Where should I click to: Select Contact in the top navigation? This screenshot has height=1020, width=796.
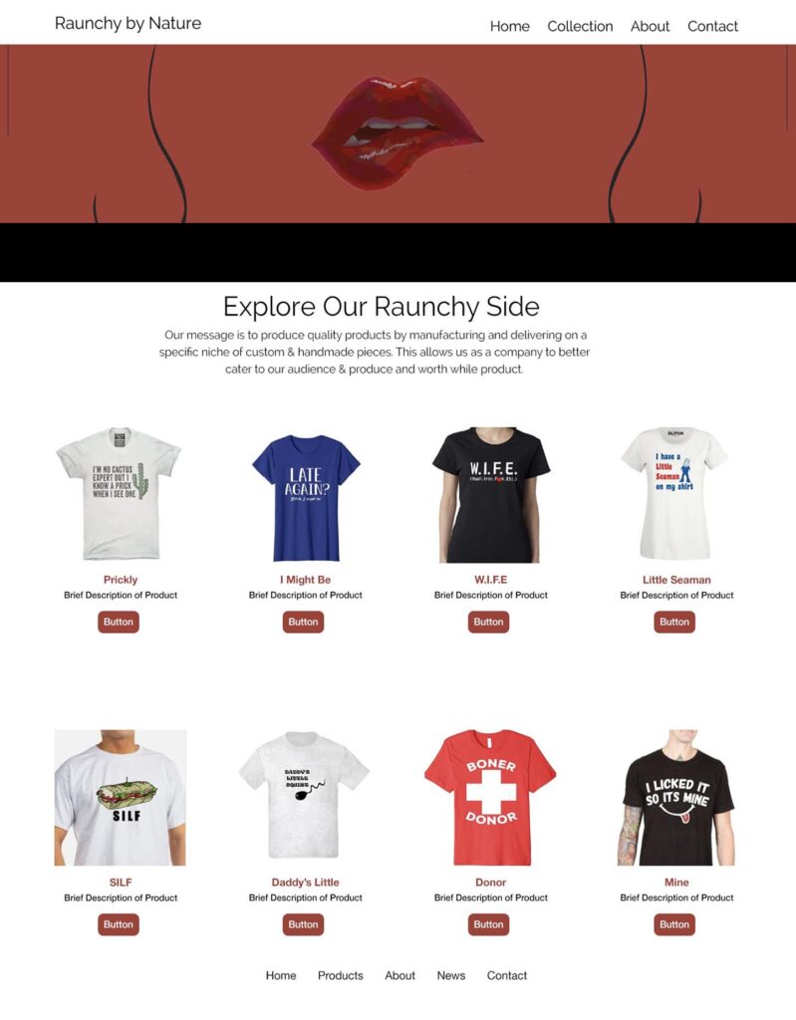point(712,27)
